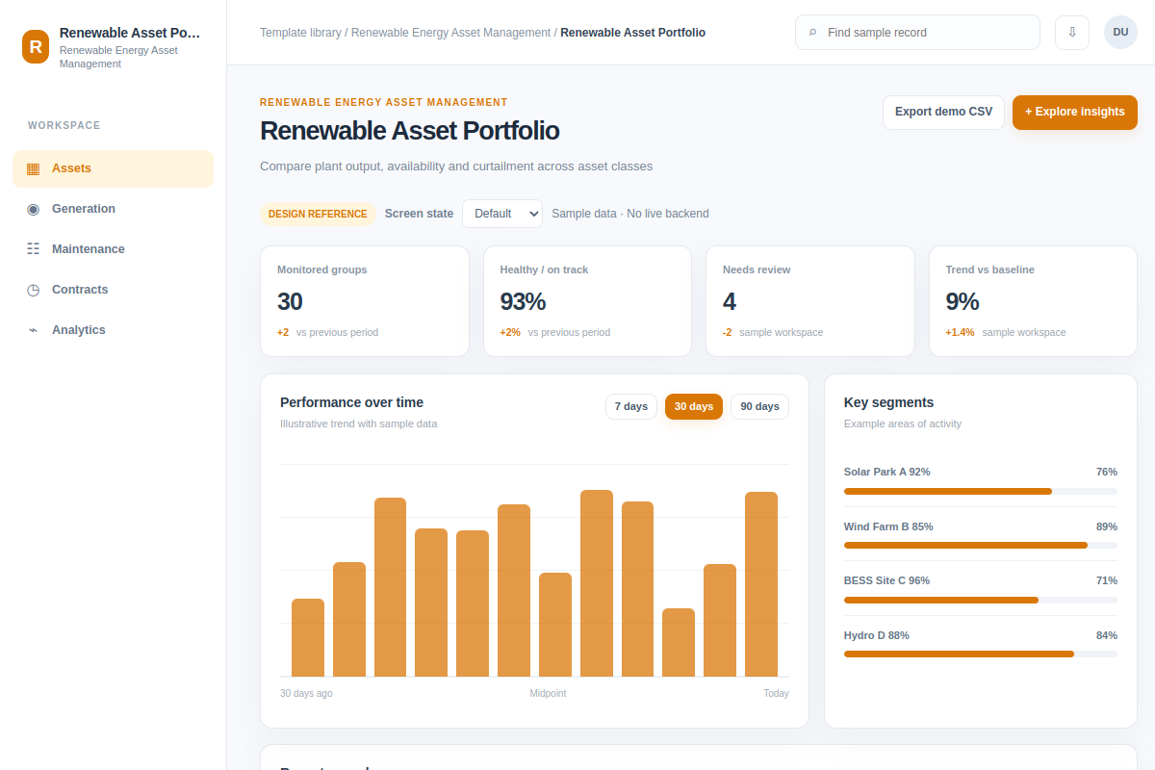The height and width of the screenshot is (770, 1155).
Task: Click the +1.4% trend delta
Action: [x=960, y=332]
